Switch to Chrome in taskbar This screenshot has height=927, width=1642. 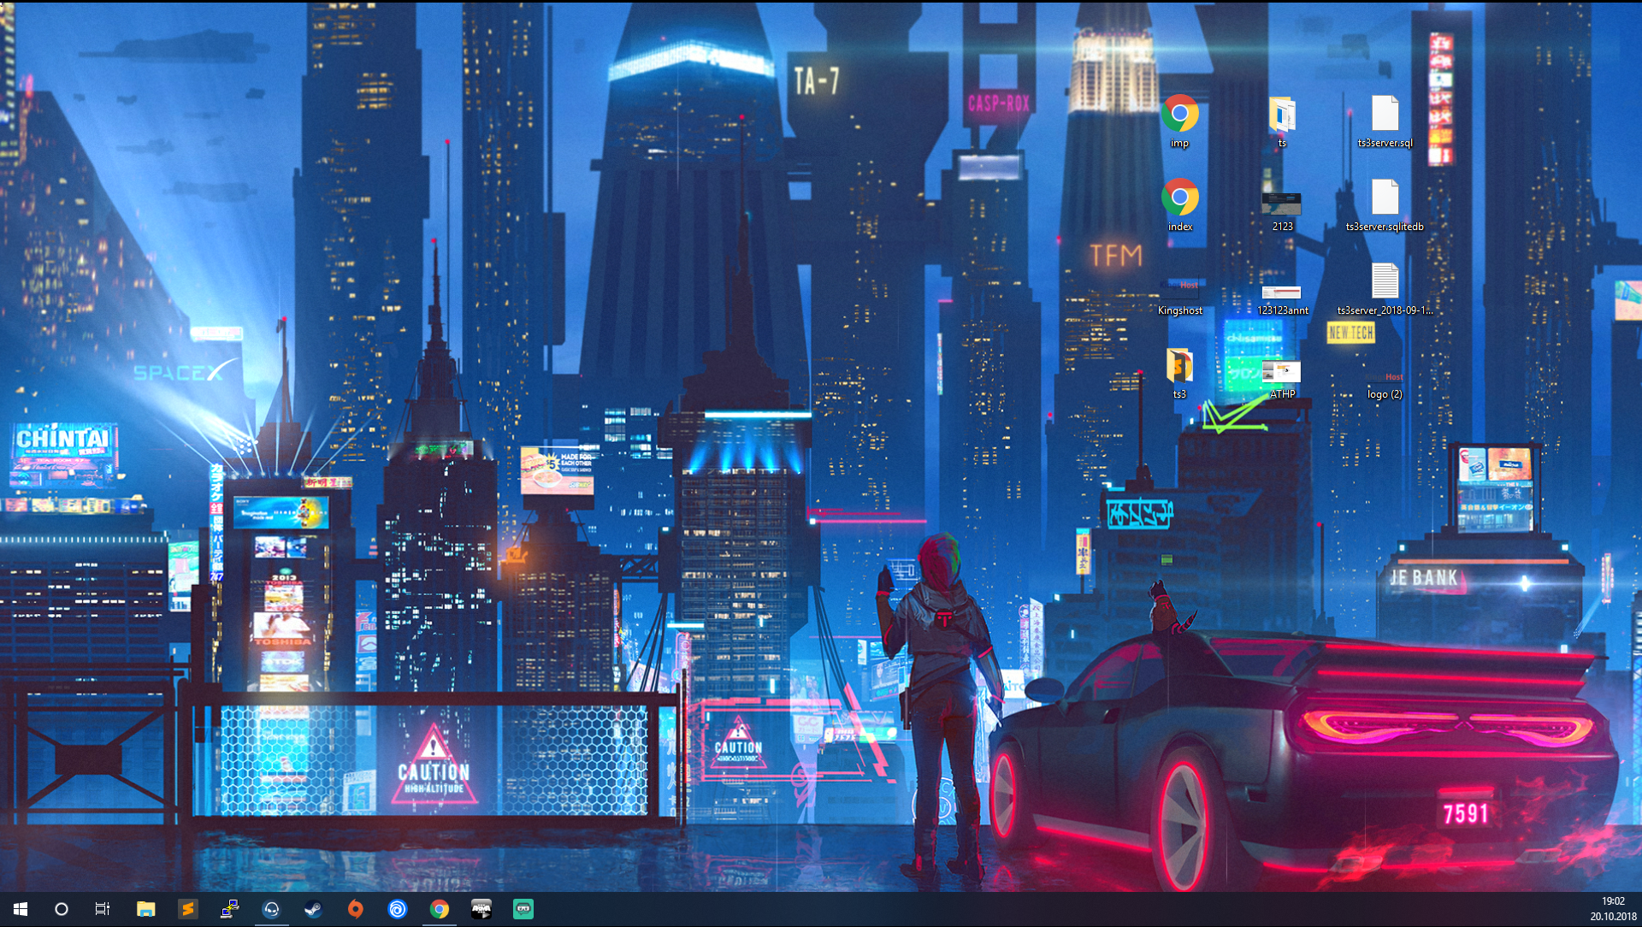439,909
